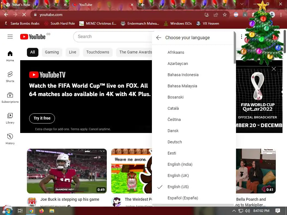Image resolution: width=287 pixels, height=215 pixels.
Task: Open Windows ISOs bookmark
Action: 178,24
